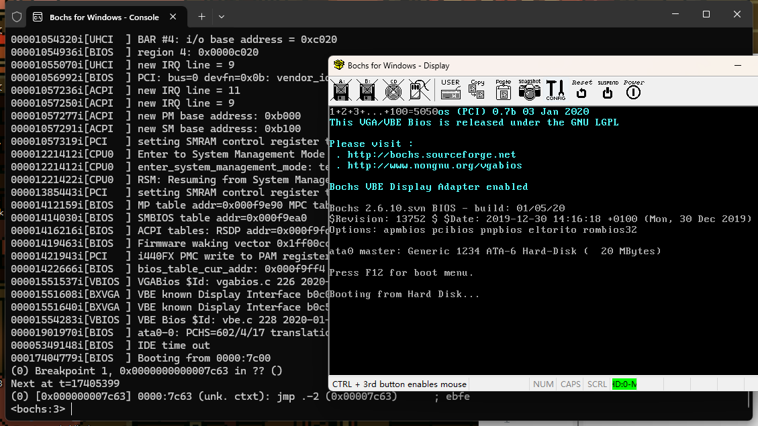Take a Snapshot with the camera icon
Viewport: 758px width, 426px height.
[529, 90]
